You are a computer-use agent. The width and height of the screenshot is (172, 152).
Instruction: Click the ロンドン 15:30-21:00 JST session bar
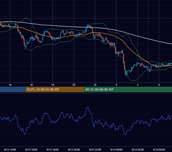[55, 89]
